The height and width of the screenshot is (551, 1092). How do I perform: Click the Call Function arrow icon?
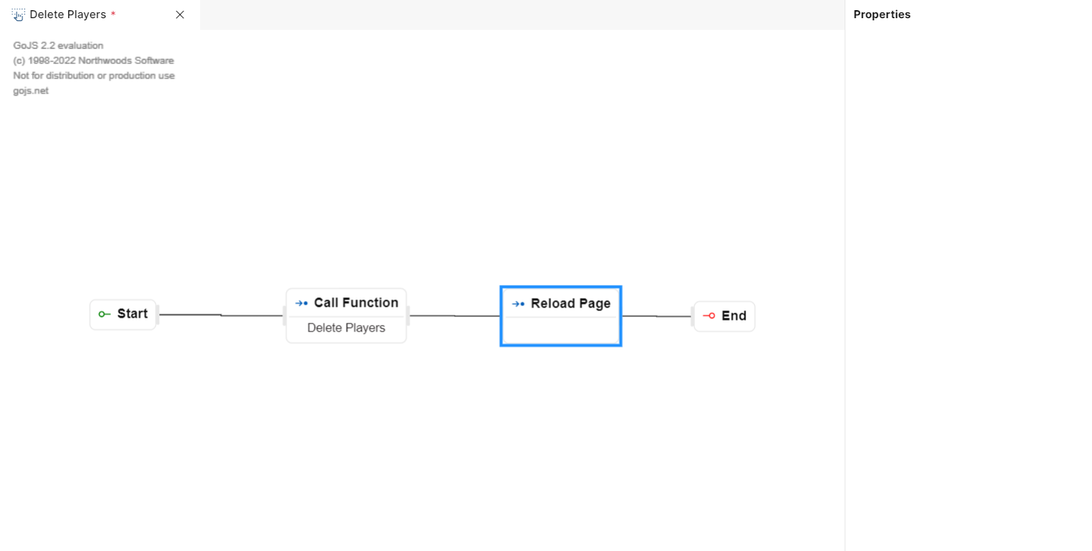click(x=301, y=303)
